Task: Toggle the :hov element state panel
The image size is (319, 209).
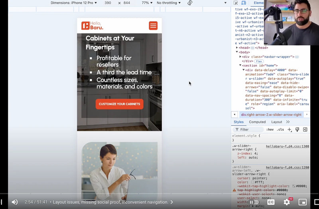Action: [x=270, y=129]
